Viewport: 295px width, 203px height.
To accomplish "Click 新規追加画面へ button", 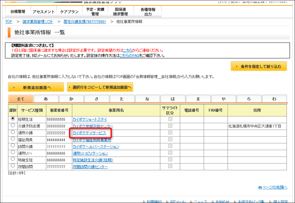I will 36,87.
